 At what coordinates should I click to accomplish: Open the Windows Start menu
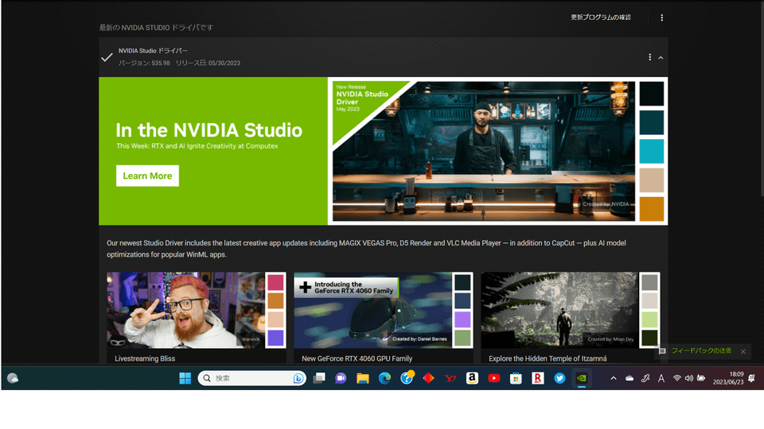(185, 378)
